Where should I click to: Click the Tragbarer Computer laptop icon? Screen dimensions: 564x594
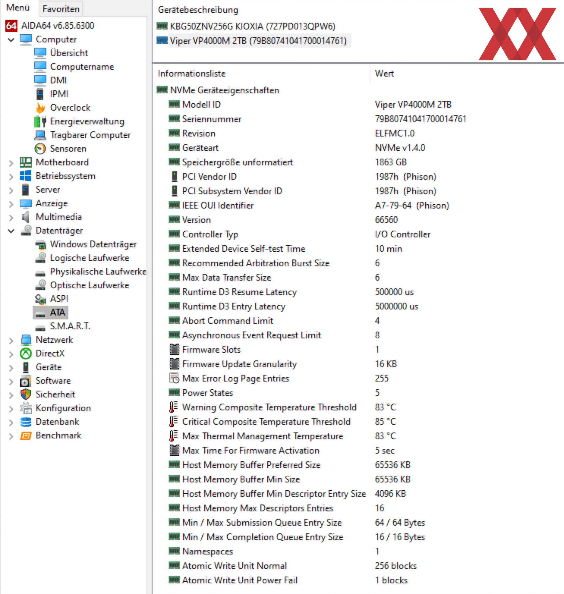coord(40,135)
